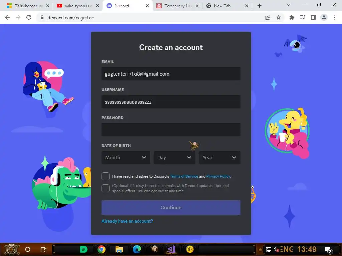Go back to the previous page

pyautogui.click(x=7, y=17)
